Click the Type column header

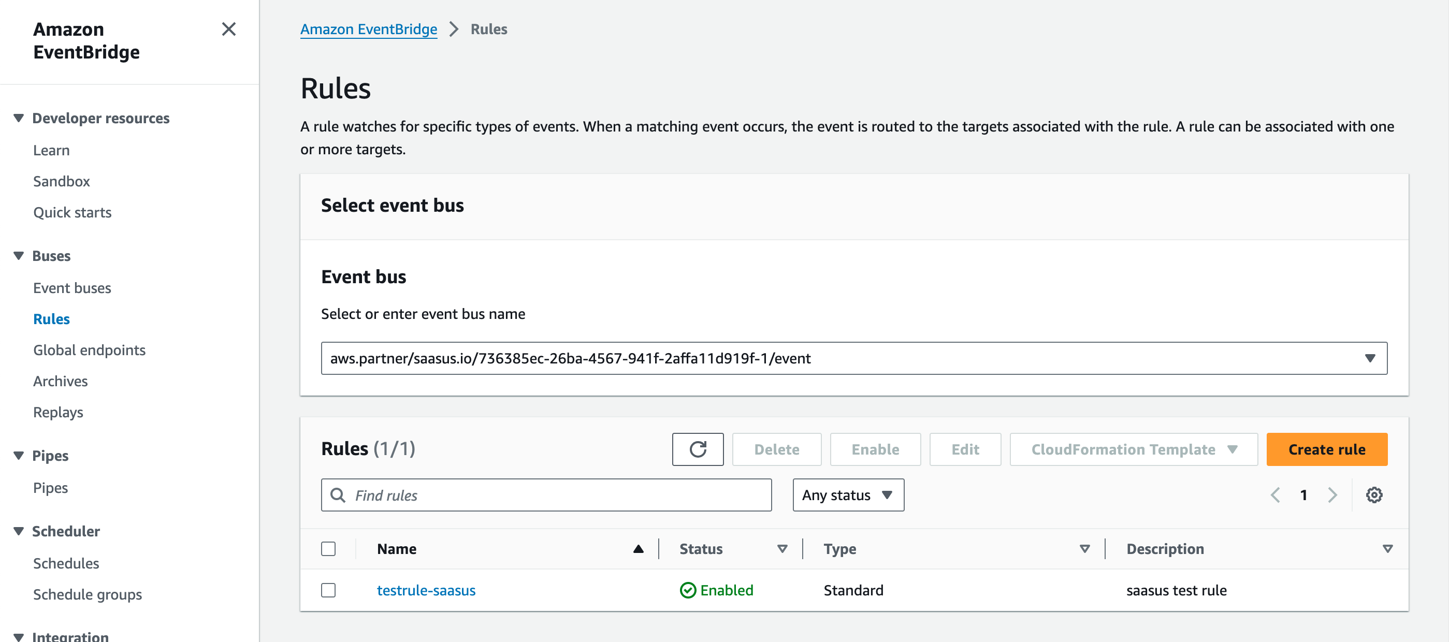coord(840,549)
